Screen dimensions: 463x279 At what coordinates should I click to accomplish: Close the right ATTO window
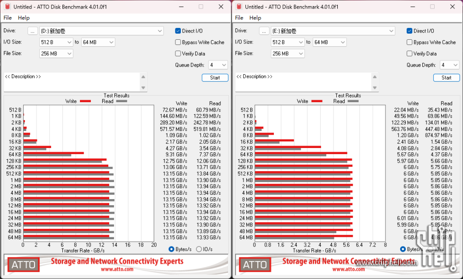pos(453,7)
